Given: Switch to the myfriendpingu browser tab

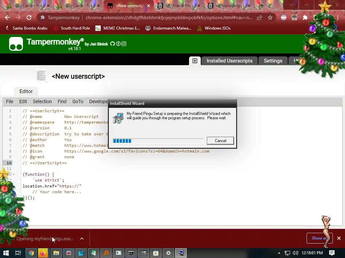Looking at the screenshot, I should pyautogui.click(x=229, y=6).
